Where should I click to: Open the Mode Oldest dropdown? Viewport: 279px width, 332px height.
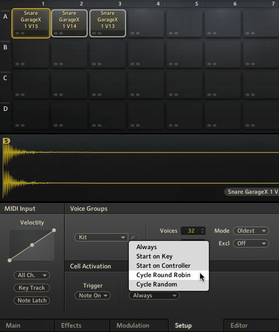pyautogui.click(x=251, y=230)
